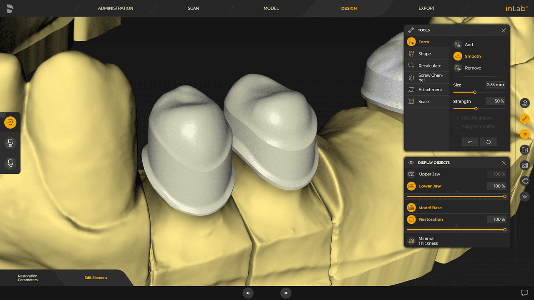
Task: Open the MODEL phase tab
Action: 271,8
